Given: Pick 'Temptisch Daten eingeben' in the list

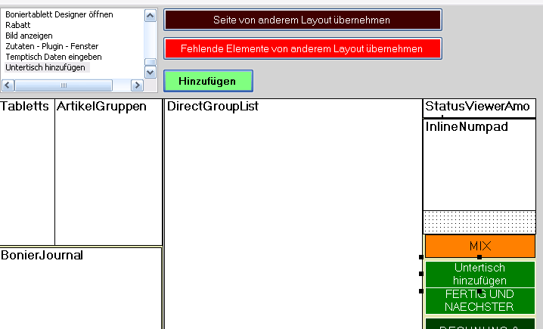Looking at the screenshot, I should click(x=53, y=57).
